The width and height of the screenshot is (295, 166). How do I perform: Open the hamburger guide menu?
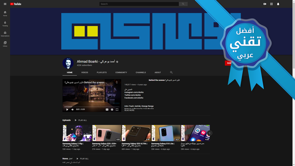point(5,4)
